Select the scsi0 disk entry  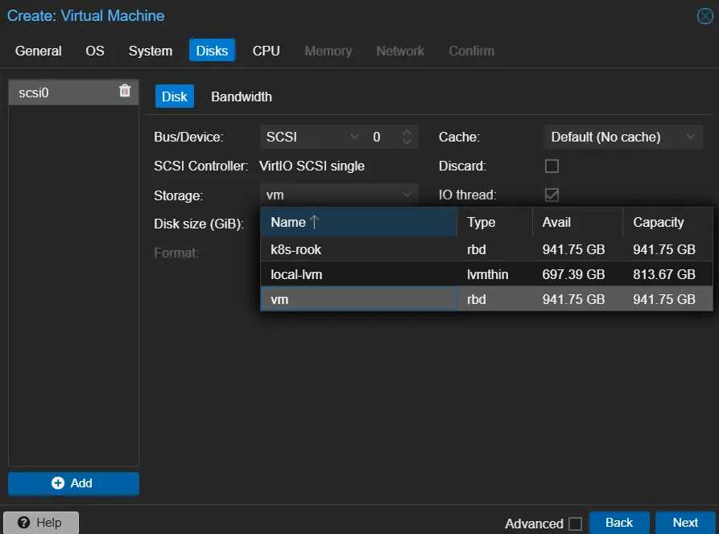tap(73, 92)
